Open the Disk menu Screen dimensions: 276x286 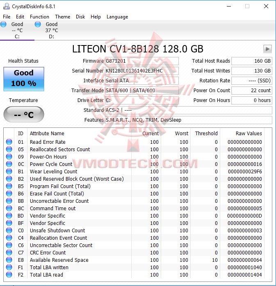[80, 17]
